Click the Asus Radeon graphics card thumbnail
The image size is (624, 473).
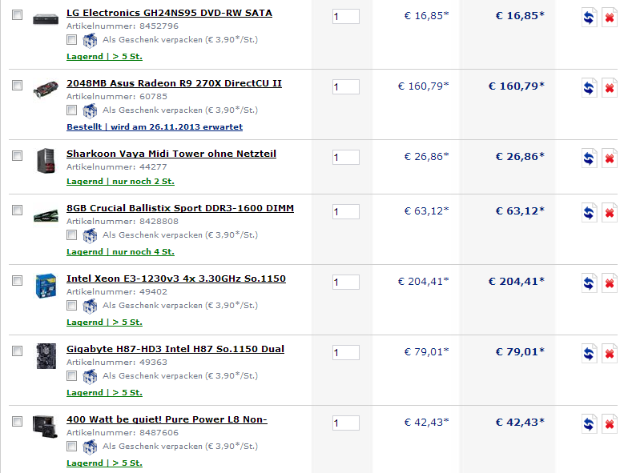pyautogui.click(x=45, y=89)
